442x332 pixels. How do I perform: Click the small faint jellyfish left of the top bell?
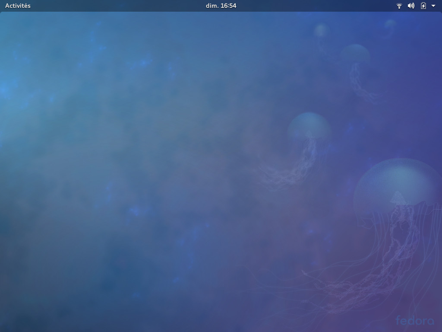pos(322,31)
